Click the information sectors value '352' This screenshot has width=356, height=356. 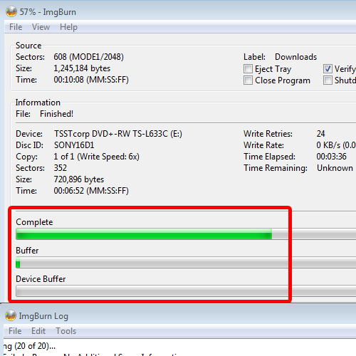point(60,168)
